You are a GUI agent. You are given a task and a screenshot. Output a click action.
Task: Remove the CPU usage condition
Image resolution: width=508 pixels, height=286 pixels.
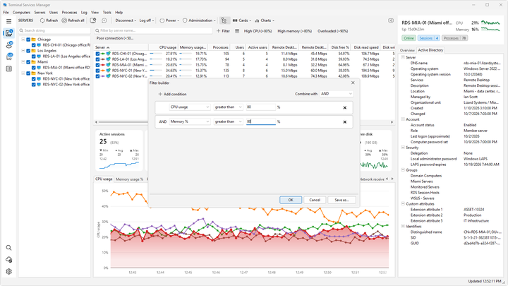coord(345,107)
